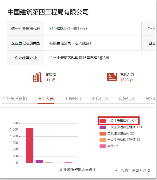Click chart title 企业资质资格人员占比
Image resolution: width=157 pixels, height=180 pixels.
(x=78, y=170)
